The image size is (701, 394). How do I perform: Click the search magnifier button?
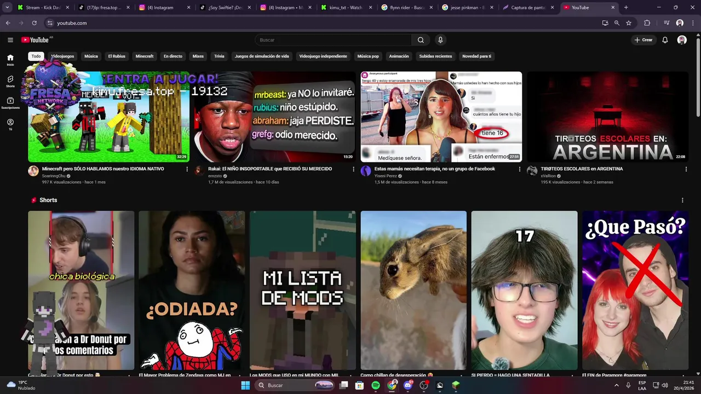click(x=421, y=40)
